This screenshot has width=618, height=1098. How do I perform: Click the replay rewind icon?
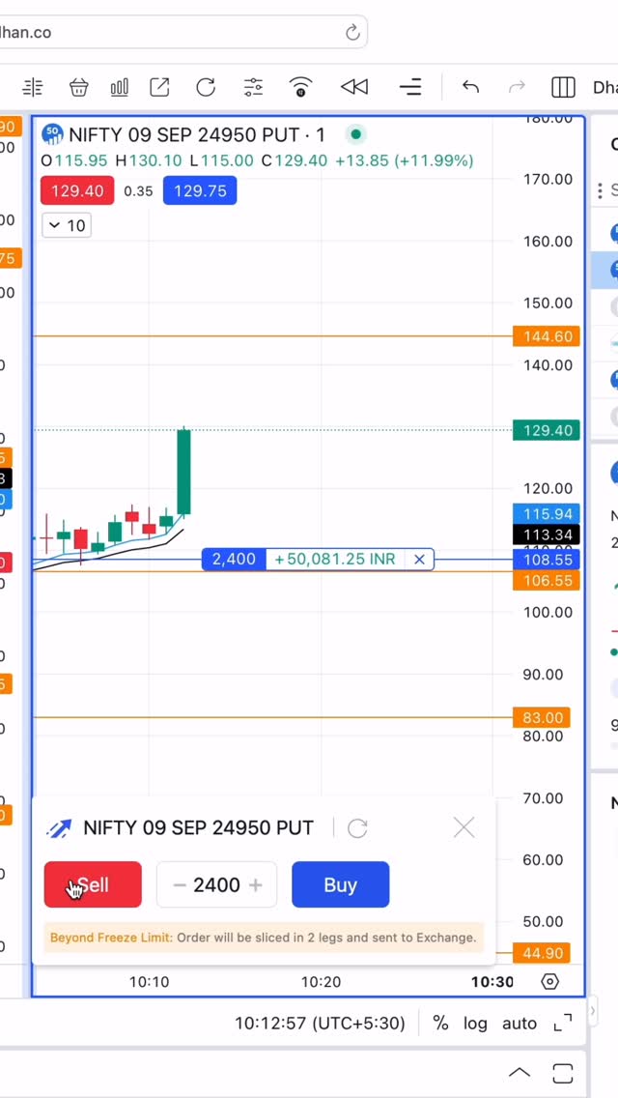click(354, 88)
